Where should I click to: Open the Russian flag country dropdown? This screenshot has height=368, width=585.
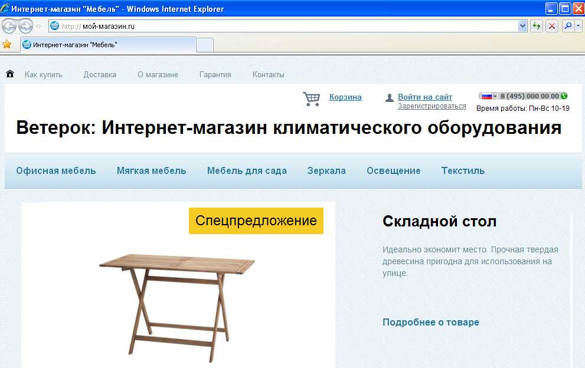click(489, 96)
